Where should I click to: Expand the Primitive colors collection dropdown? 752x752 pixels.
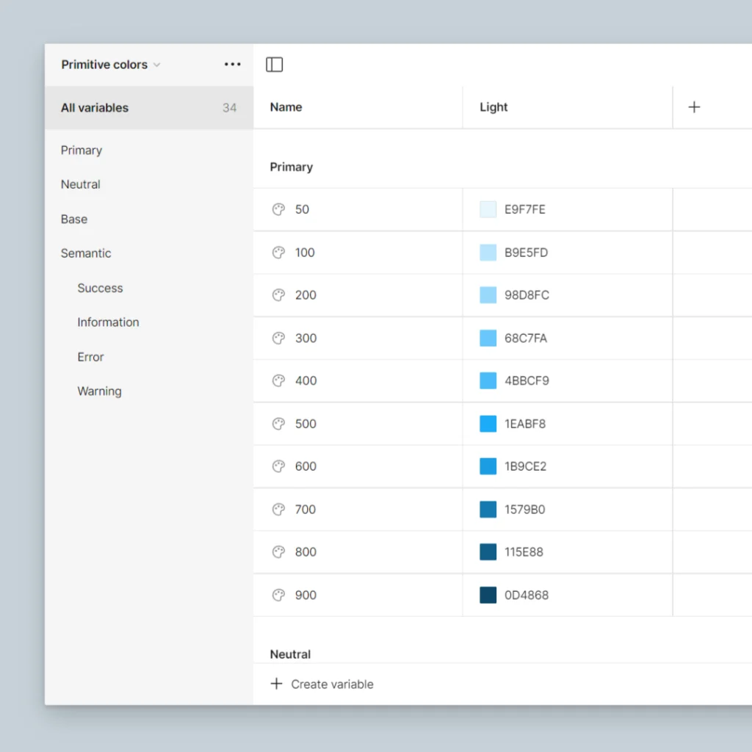110,64
